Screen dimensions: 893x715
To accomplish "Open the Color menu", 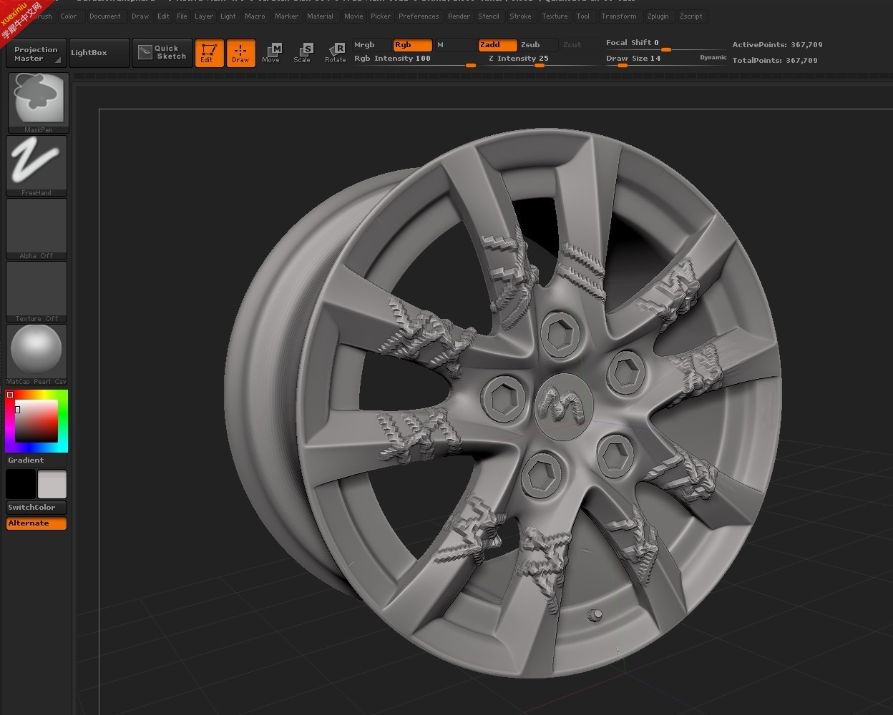I will 69,16.
